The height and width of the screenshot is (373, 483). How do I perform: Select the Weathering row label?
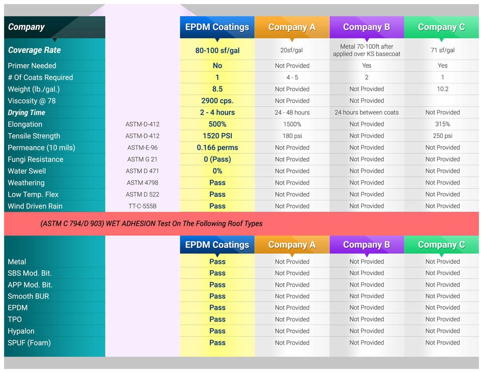tap(26, 183)
